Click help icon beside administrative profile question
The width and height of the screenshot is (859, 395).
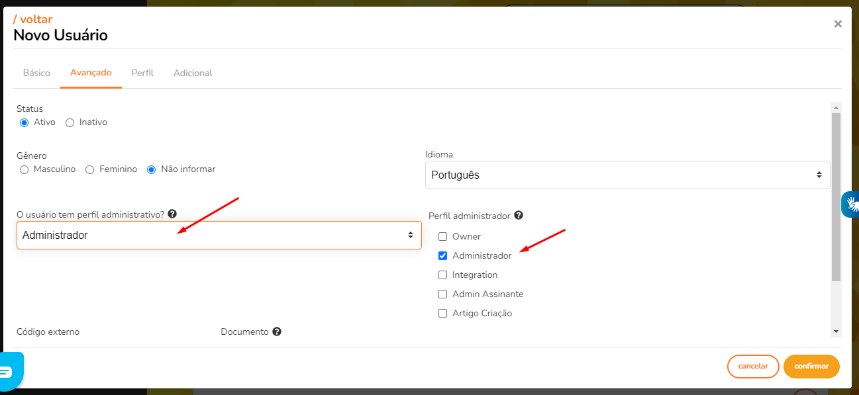click(172, 214)
